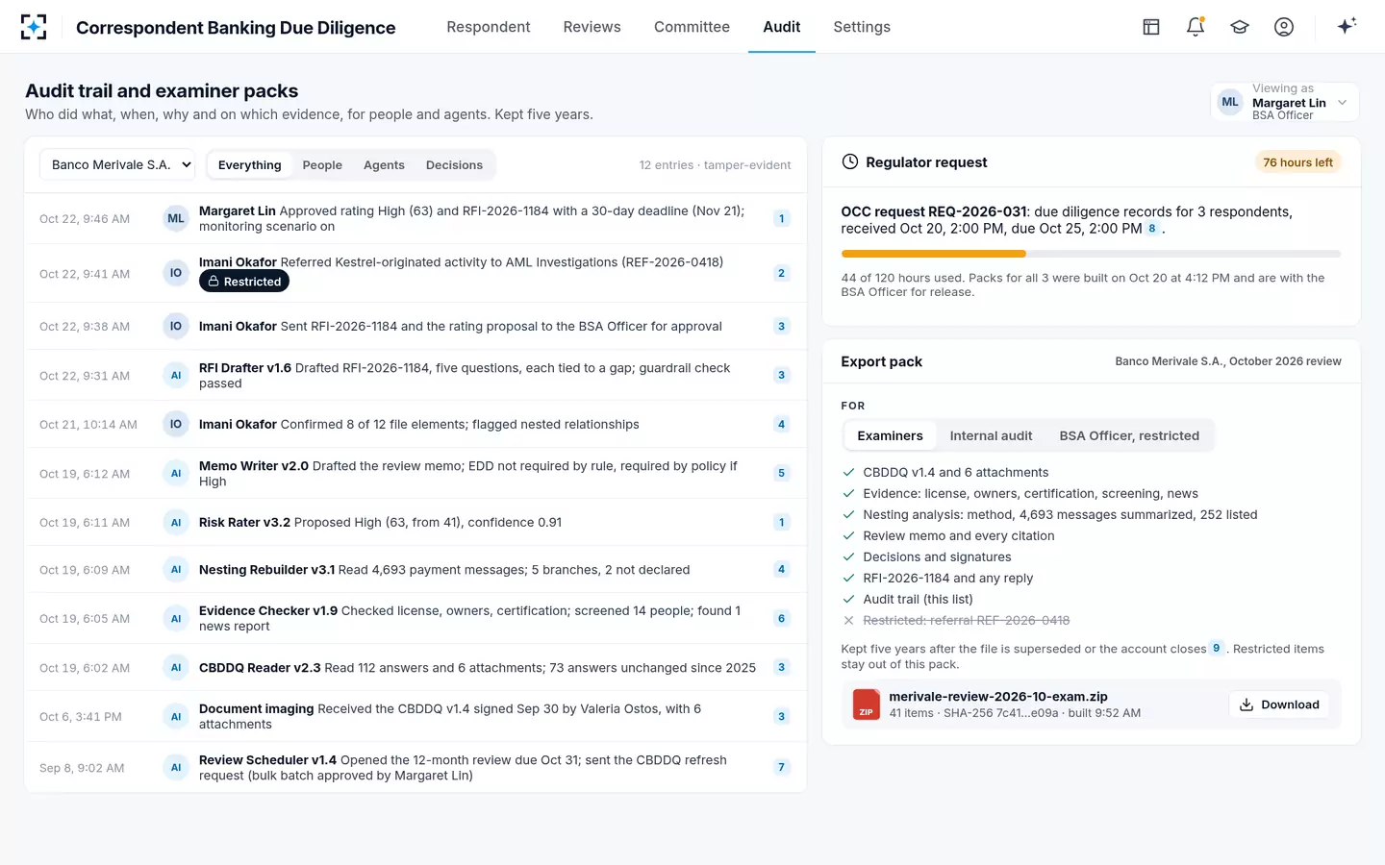Click the AI avatar on Nesting Rebuilder row
The height and width of the screenshot is (865, 1385).
pyautogui.click(x=176, y=570)
